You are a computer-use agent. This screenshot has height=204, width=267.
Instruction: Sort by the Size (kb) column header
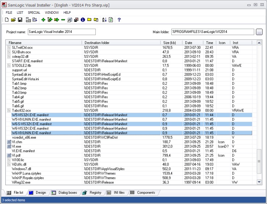coord(171,43)
